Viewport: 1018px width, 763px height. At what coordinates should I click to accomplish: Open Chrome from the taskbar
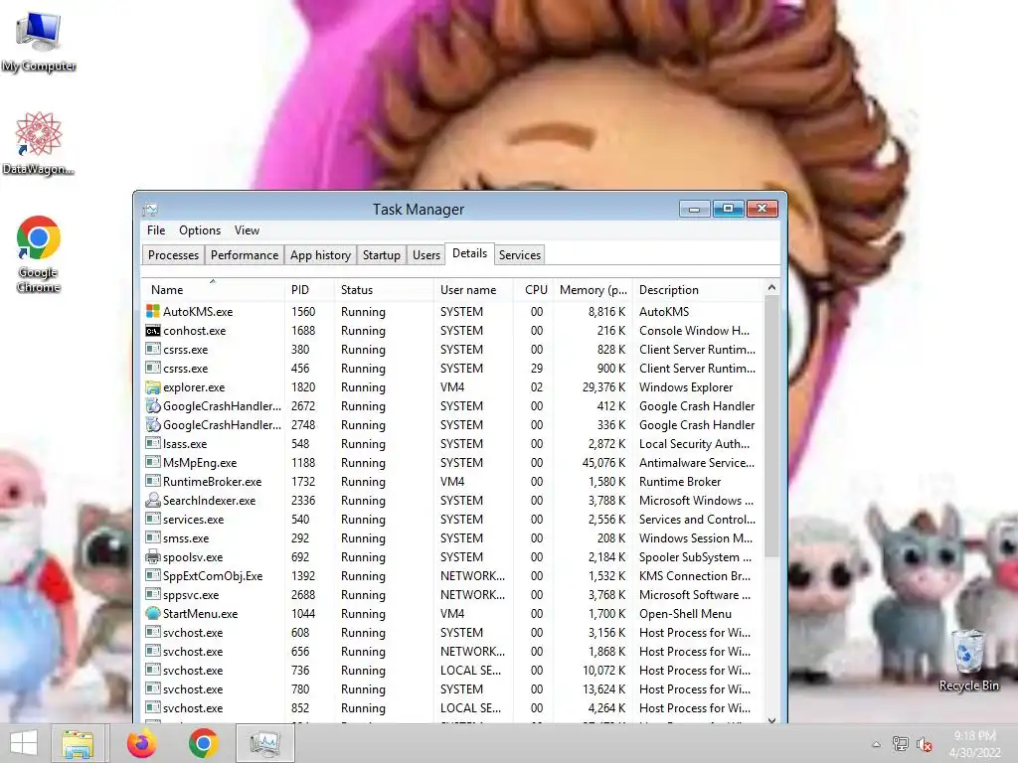point(203,743)
